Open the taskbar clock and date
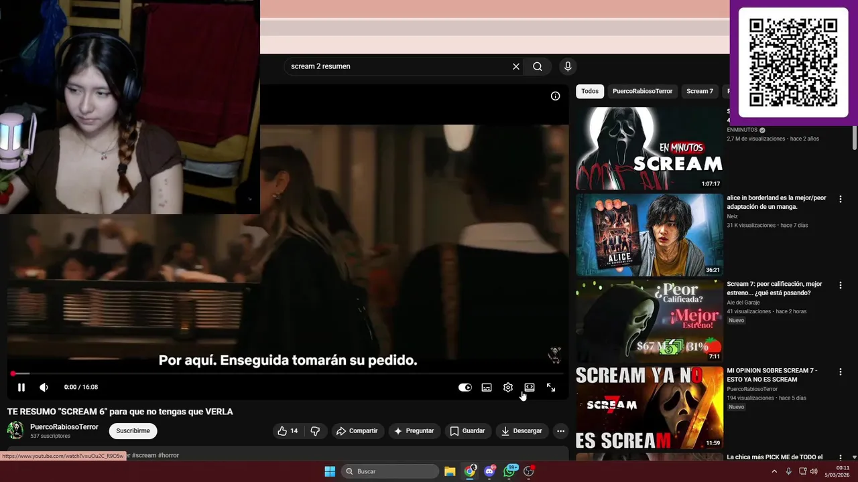 tap(838, 471)
